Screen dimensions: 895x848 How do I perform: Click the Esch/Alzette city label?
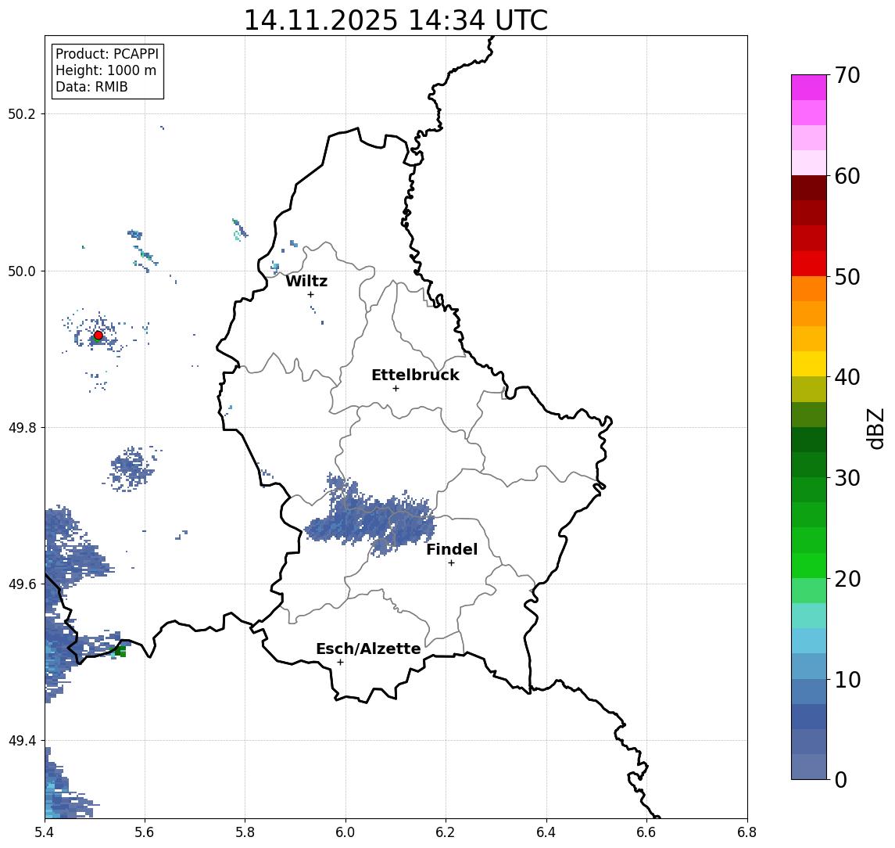click(368, 649)
